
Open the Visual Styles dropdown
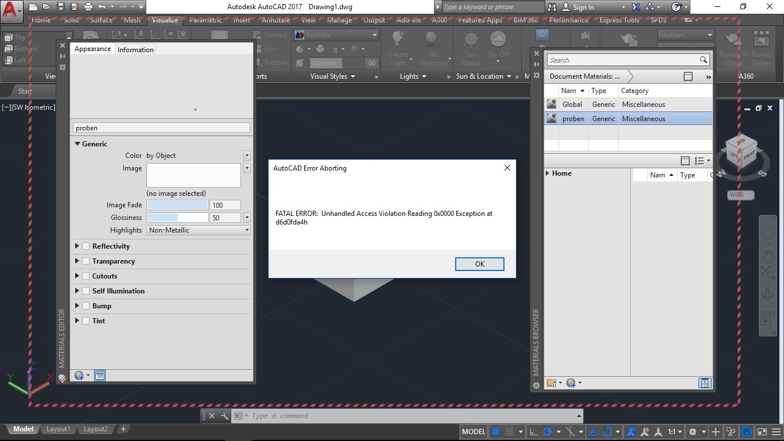click(x=332, y=76)
